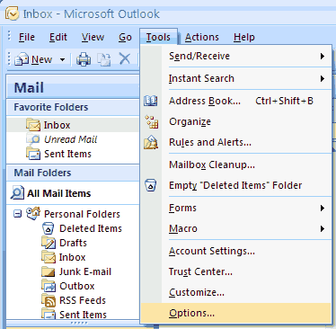Open the RSS Feeds folder
Viewport: 336px width, 329px height.
tap(83, 300)
